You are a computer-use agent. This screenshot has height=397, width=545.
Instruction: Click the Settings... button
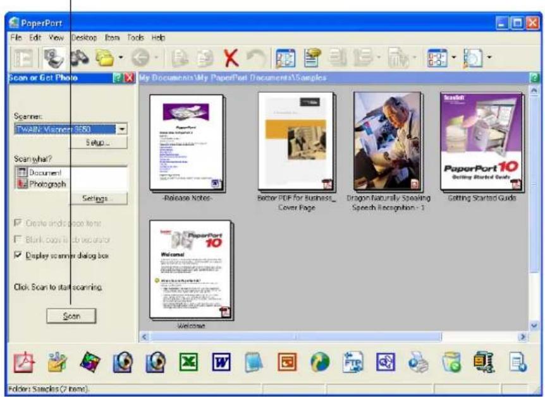(99, 198)
